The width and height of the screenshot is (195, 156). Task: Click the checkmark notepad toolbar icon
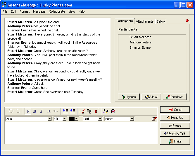(113, 111)
